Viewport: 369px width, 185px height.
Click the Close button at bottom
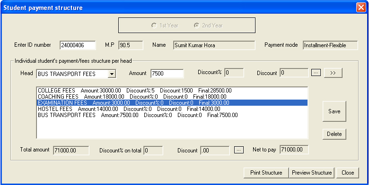click(x=348, y=173)
